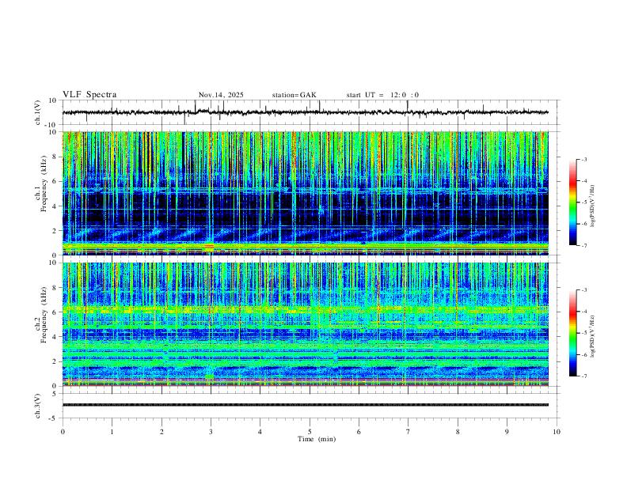Screen dimensions: 627x484
Task: Click the 10 minute tick label on time axis
Action: pyautogui.click(x=557, y=432)
